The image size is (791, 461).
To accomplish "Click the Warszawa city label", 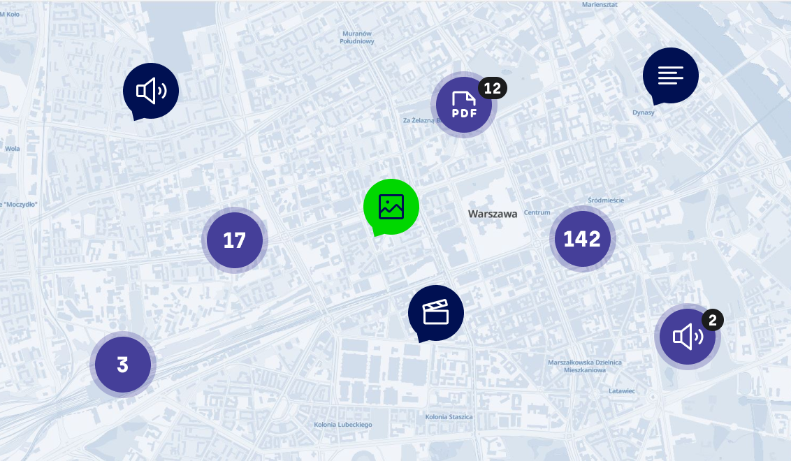I will click(x=493, y=214).
